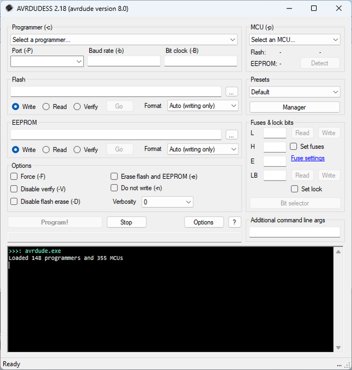Click the L fuse input field
The height and width of the screenshot is (370, 352).
[275, 133]
